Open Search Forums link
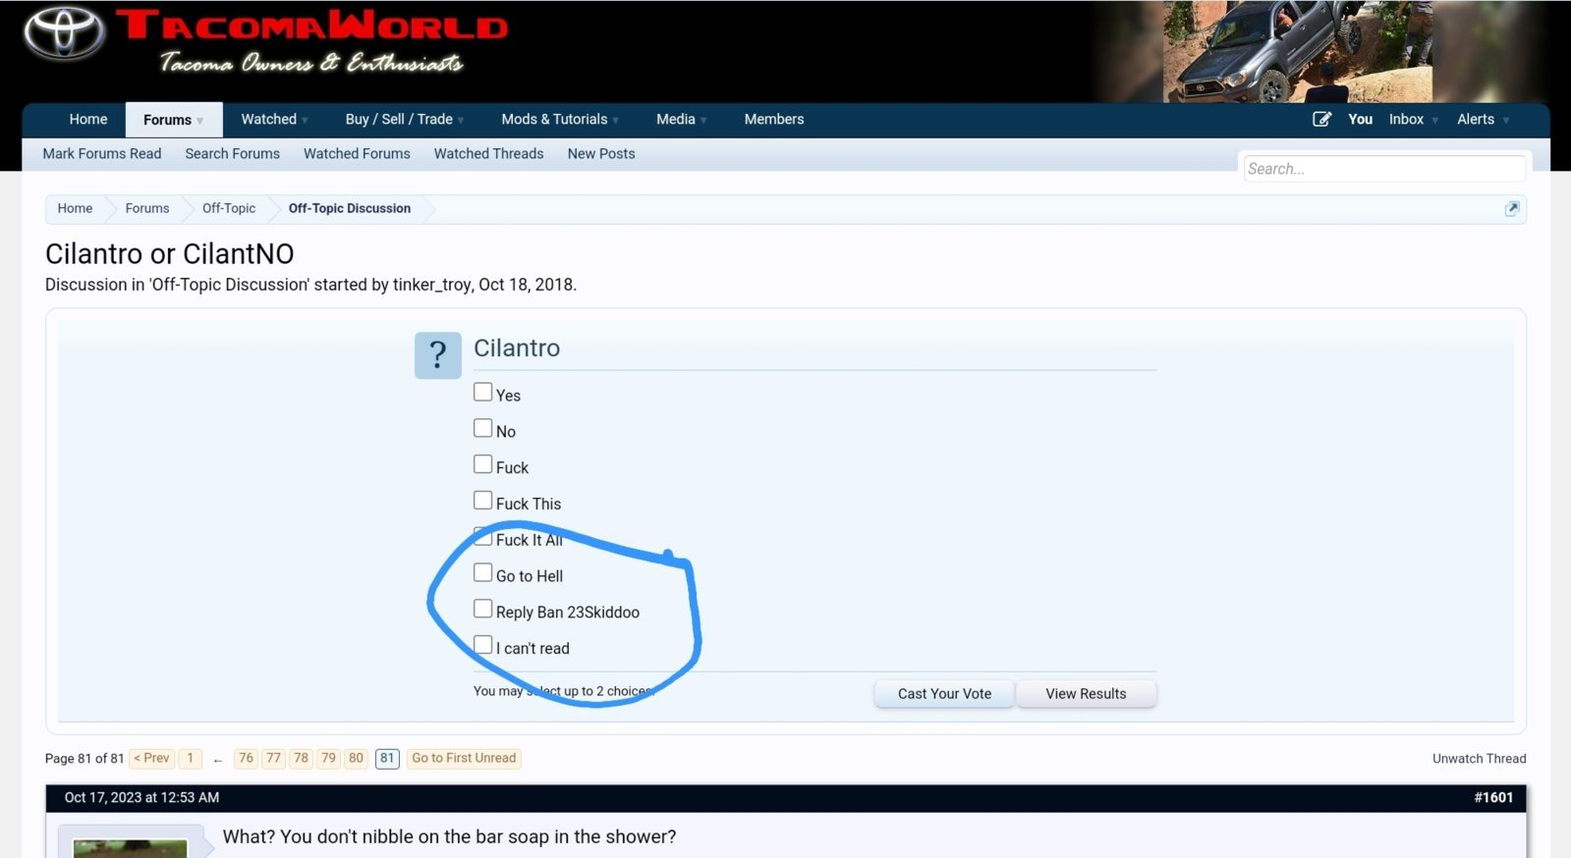The image size is (1571, 858). coord(233,153)
